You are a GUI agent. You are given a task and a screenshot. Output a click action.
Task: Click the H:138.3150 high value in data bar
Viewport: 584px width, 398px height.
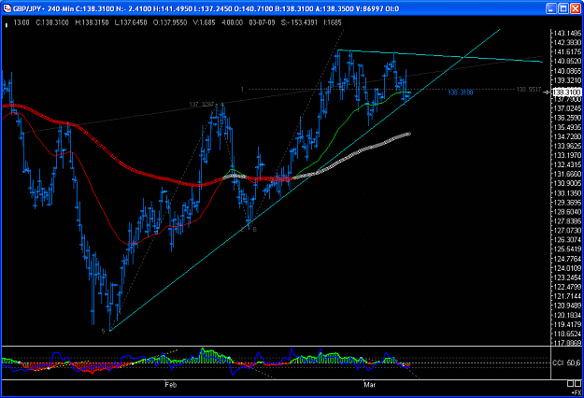pyautogui.click(x=92, y=22)
